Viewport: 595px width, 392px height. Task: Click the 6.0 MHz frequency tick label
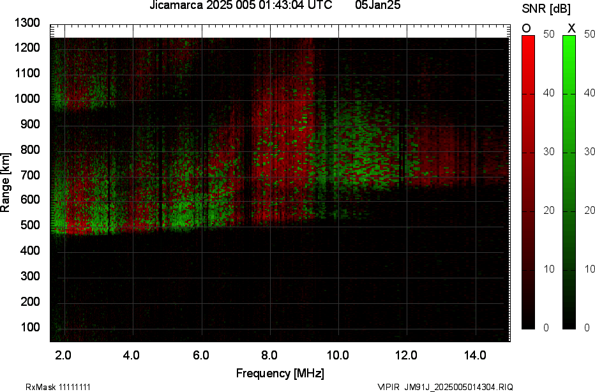[200, 355]
